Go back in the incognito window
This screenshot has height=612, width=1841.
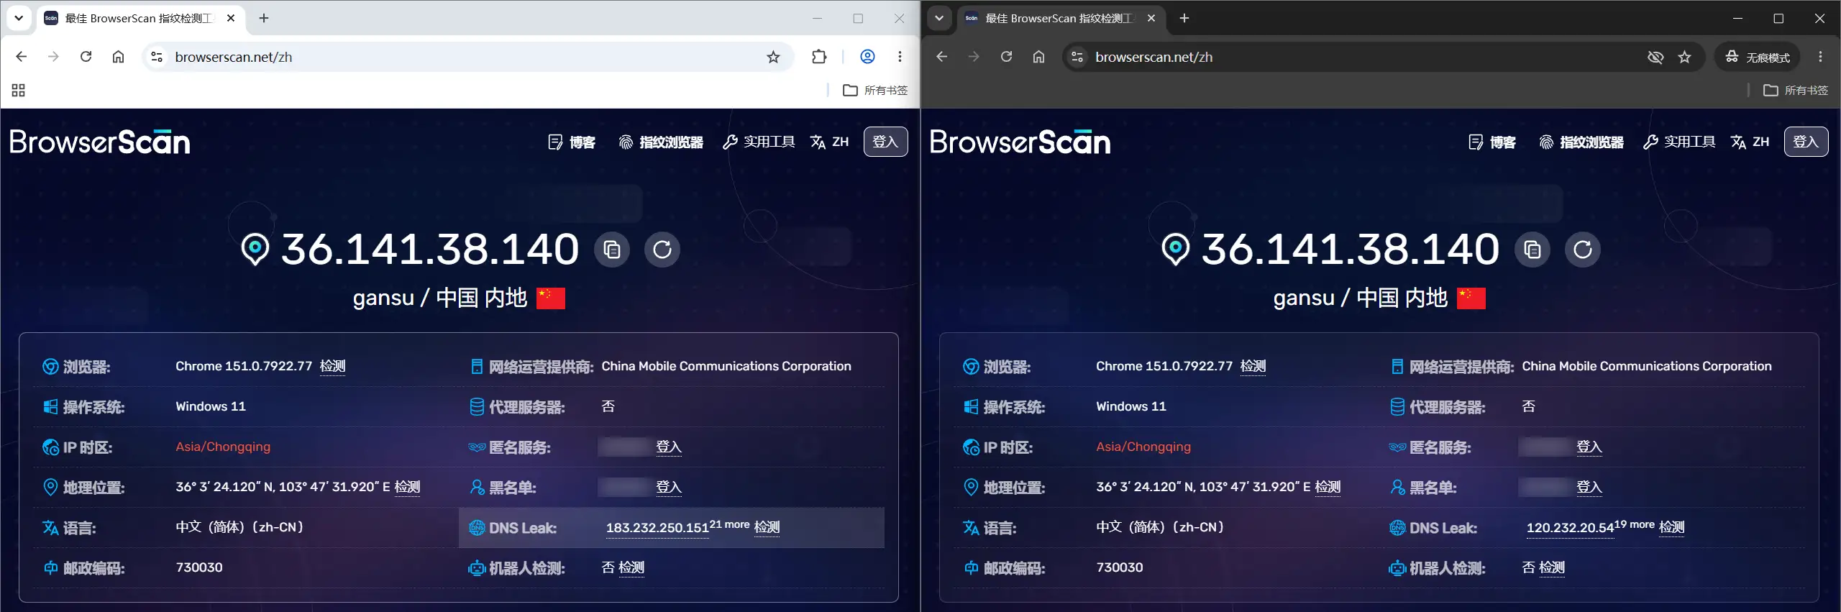coord(942,57)
